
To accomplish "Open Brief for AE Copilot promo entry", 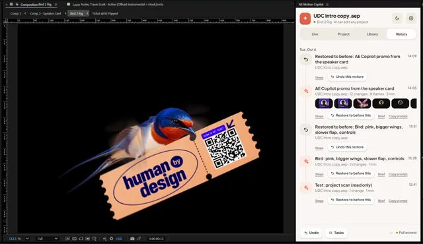I will point(381,116).
